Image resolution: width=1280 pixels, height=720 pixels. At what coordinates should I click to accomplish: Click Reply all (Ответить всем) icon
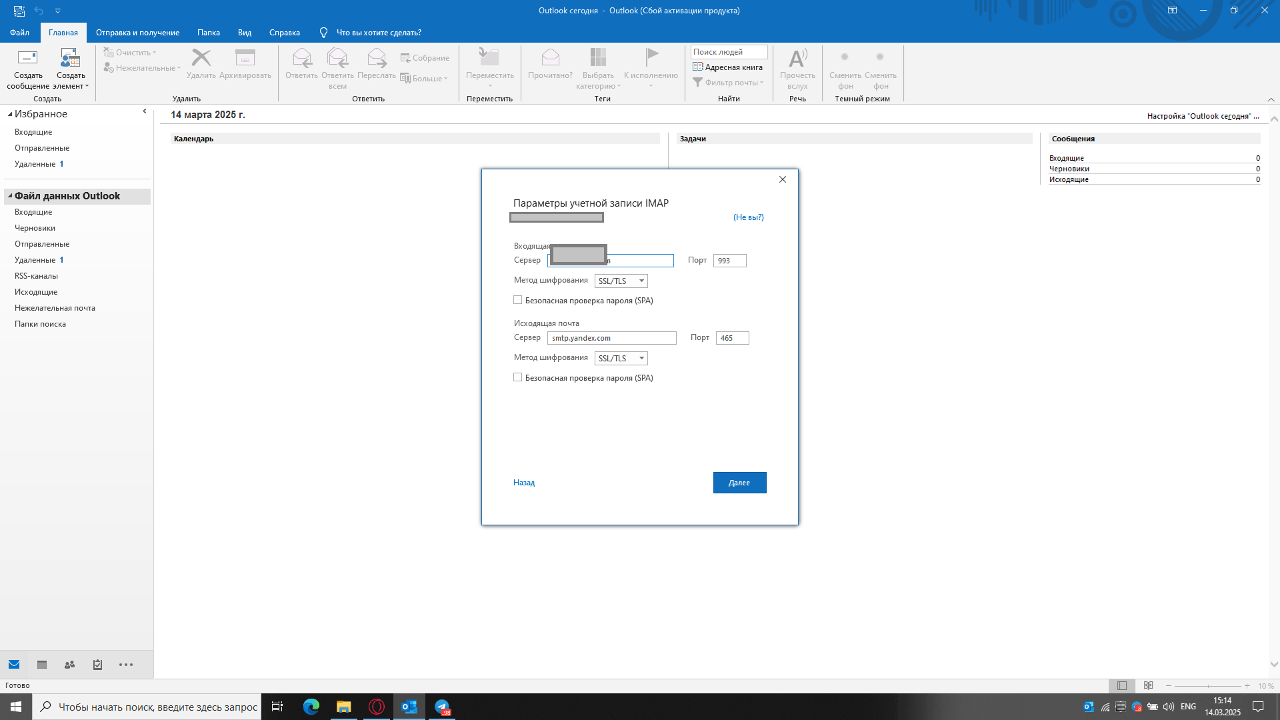coord(337,58)
